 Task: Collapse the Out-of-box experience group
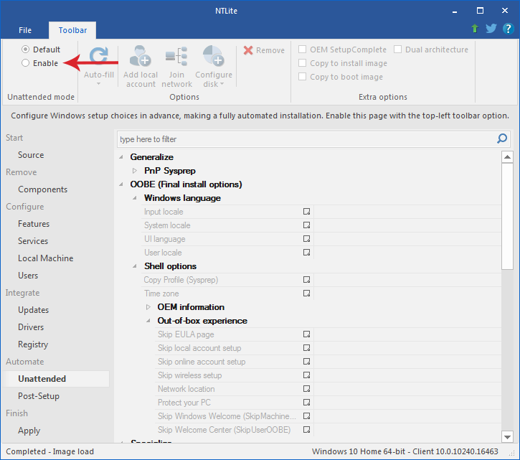pos(148,321)
